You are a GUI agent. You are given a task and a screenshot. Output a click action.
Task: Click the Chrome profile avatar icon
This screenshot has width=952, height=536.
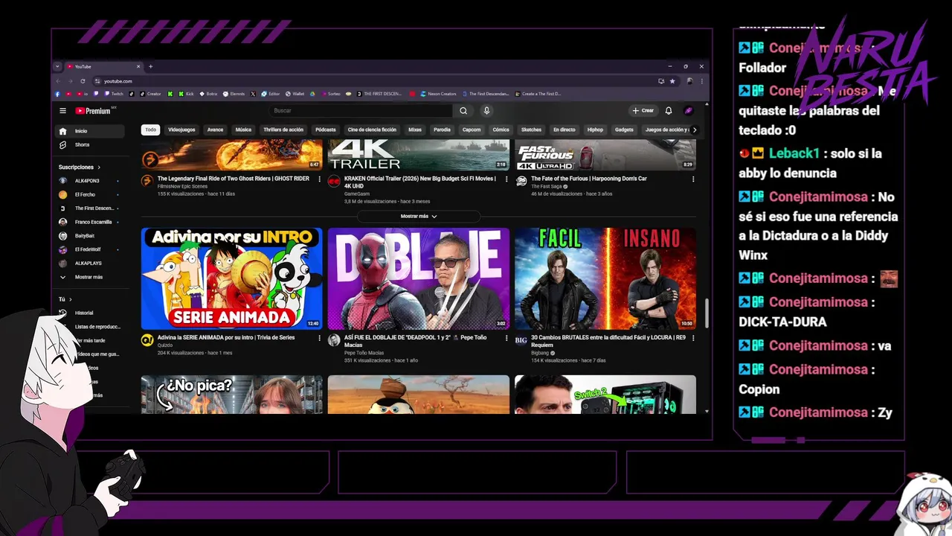(x=689, y=81)
